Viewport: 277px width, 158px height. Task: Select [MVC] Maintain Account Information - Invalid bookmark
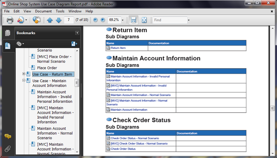pyautogui.click(x=55, y=115)
